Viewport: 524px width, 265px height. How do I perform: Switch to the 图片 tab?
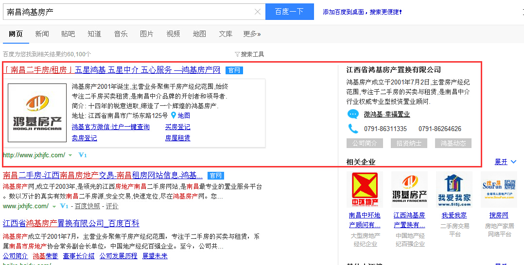(x=147, y=33)
